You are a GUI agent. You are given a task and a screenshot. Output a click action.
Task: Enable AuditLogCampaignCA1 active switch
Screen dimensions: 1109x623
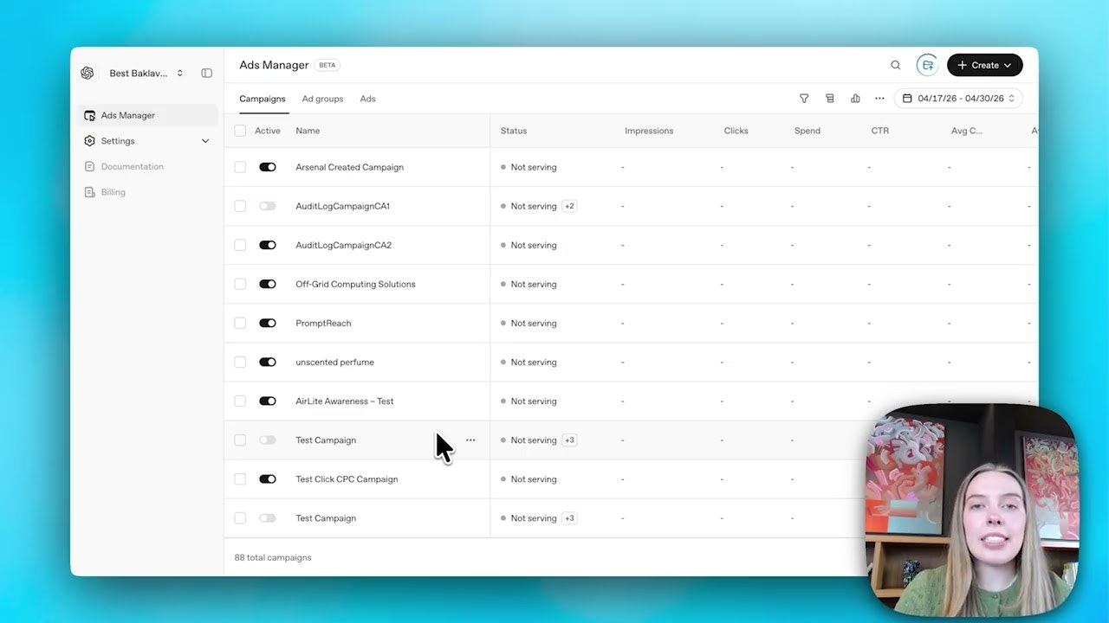pyautogui.click(x=268, y=206)
